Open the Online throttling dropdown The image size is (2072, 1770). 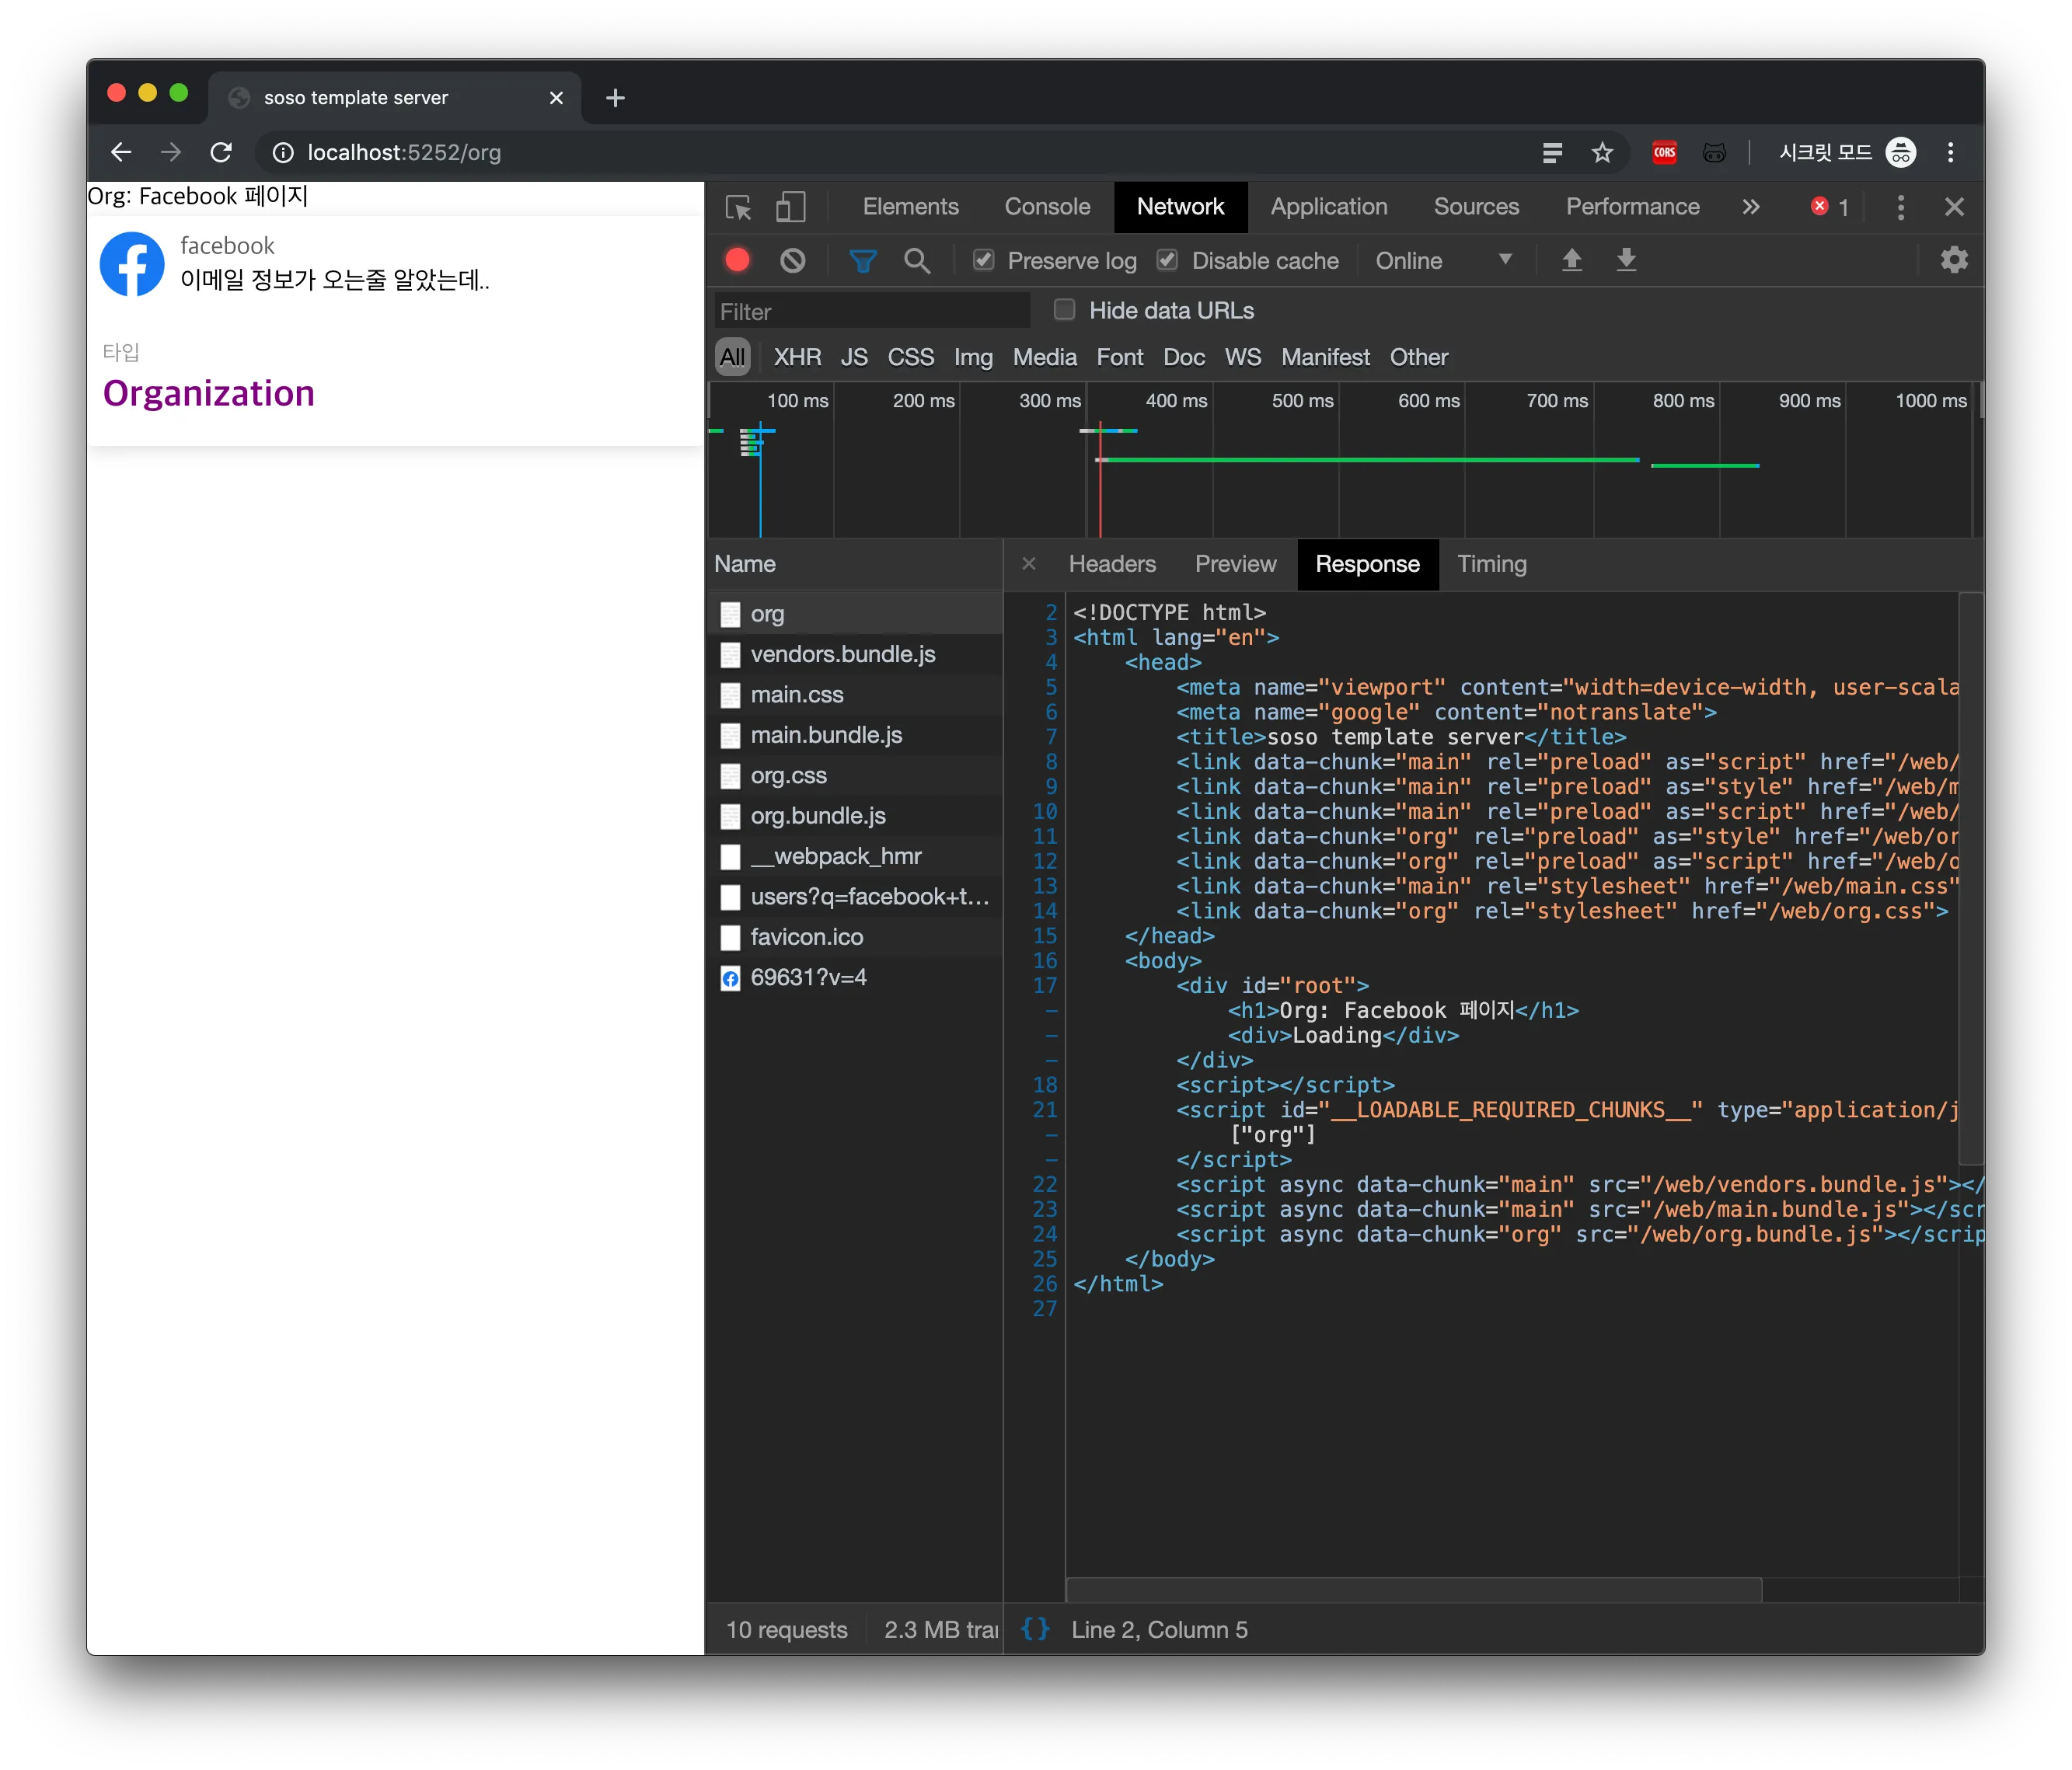click(x=1443, y=260)
